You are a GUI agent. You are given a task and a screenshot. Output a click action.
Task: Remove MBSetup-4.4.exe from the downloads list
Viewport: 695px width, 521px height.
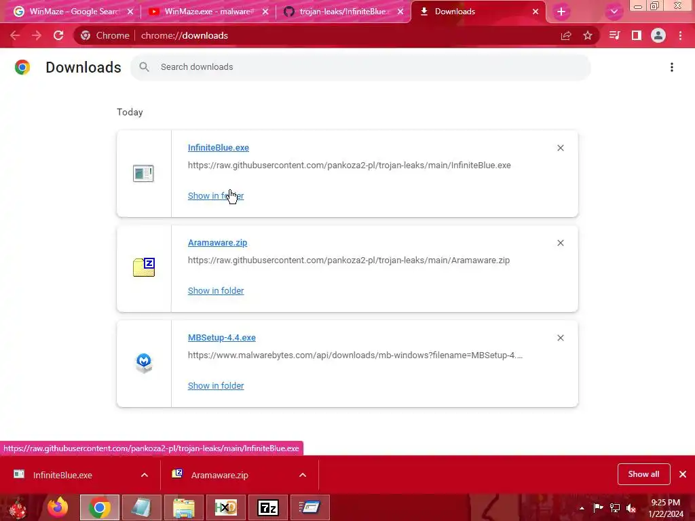[561, 338]
